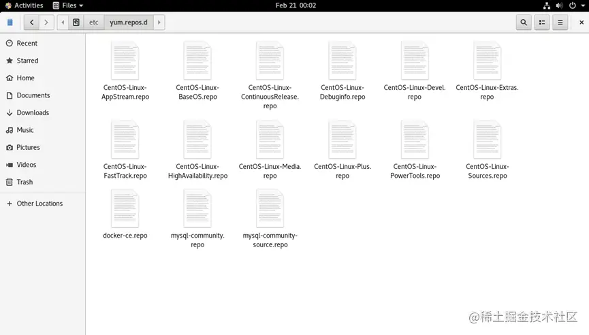Click the CentOS-Linux-Plus.repo file icon
589x335 pixels.
(x=343, y=140)
